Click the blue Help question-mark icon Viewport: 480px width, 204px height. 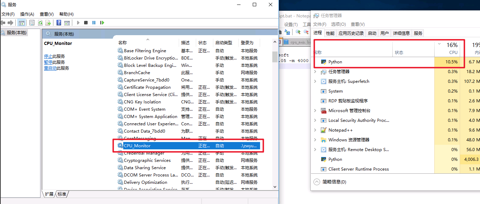(59, 23)
